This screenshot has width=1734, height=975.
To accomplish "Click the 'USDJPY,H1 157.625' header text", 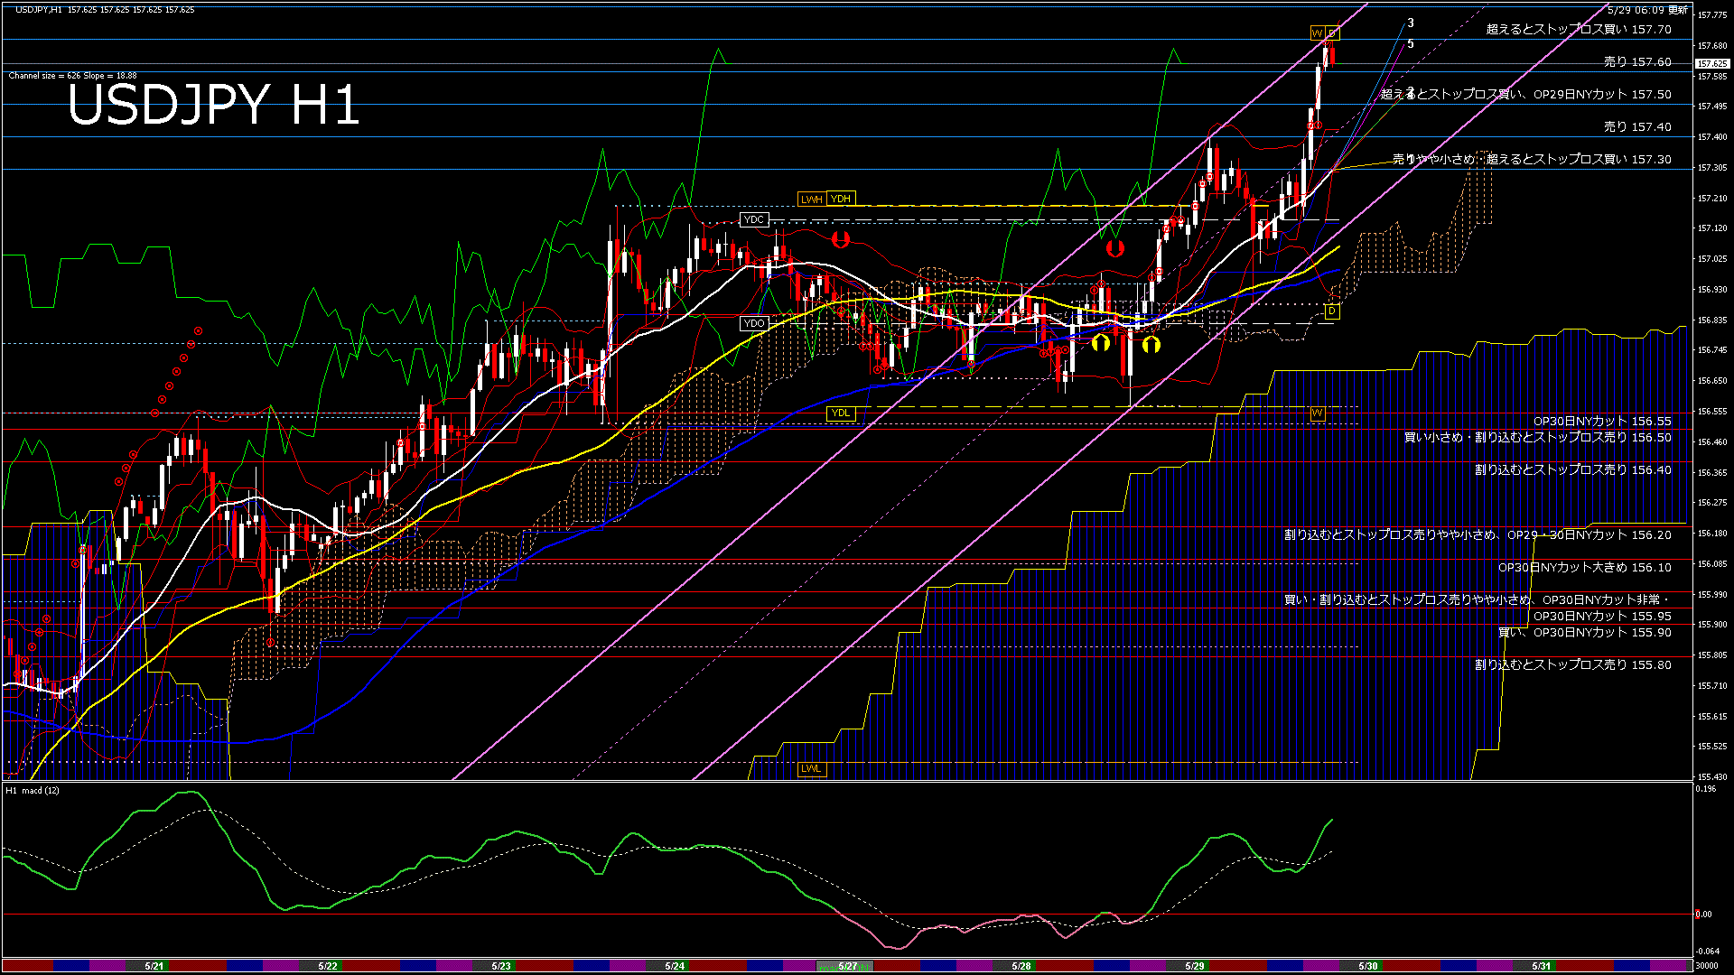I will (105, 10).
